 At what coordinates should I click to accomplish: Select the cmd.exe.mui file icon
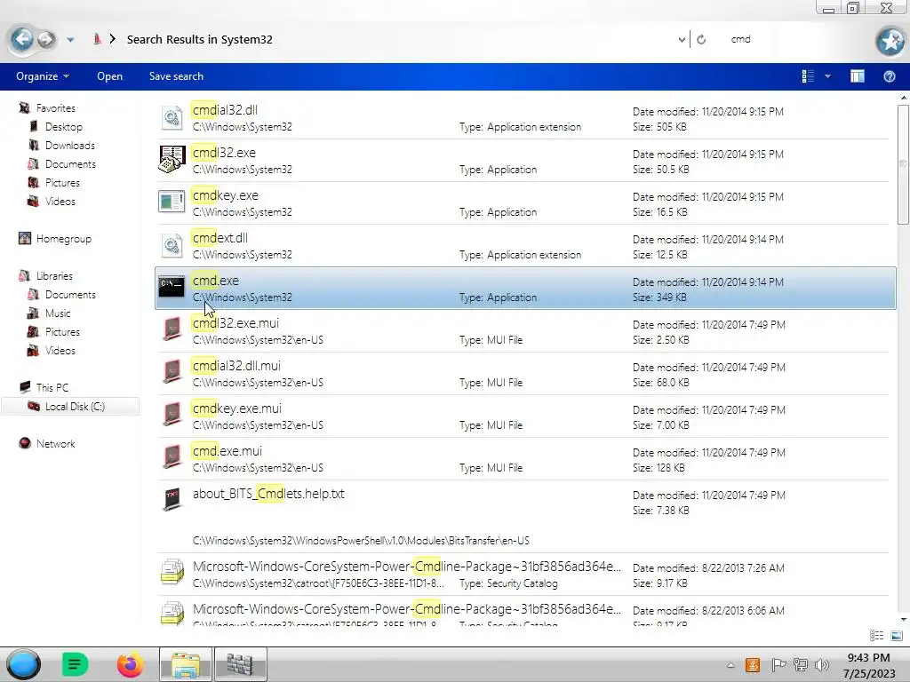point(172,457)
